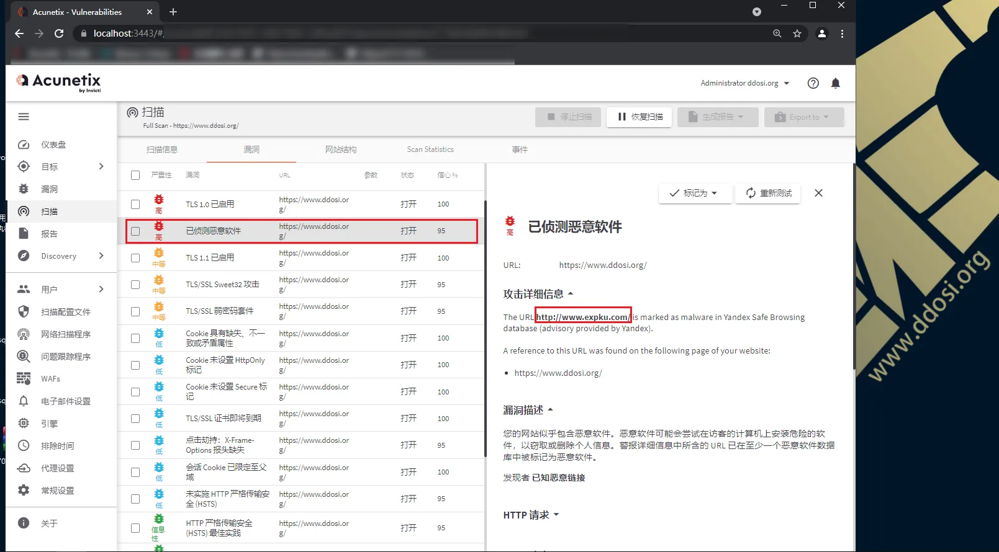Check the Cookie 未设置 HttpOnly row checkbox

135,365
